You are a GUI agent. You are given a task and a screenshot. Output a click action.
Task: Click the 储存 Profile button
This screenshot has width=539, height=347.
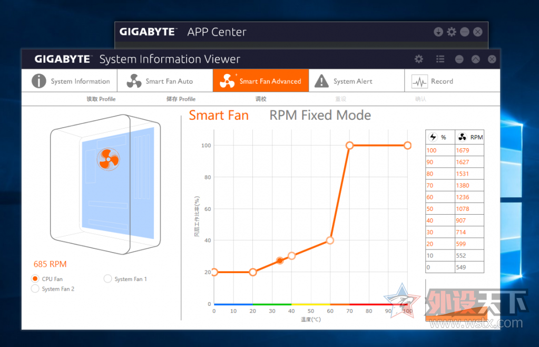pyautogui.click(x=181, y=99)
